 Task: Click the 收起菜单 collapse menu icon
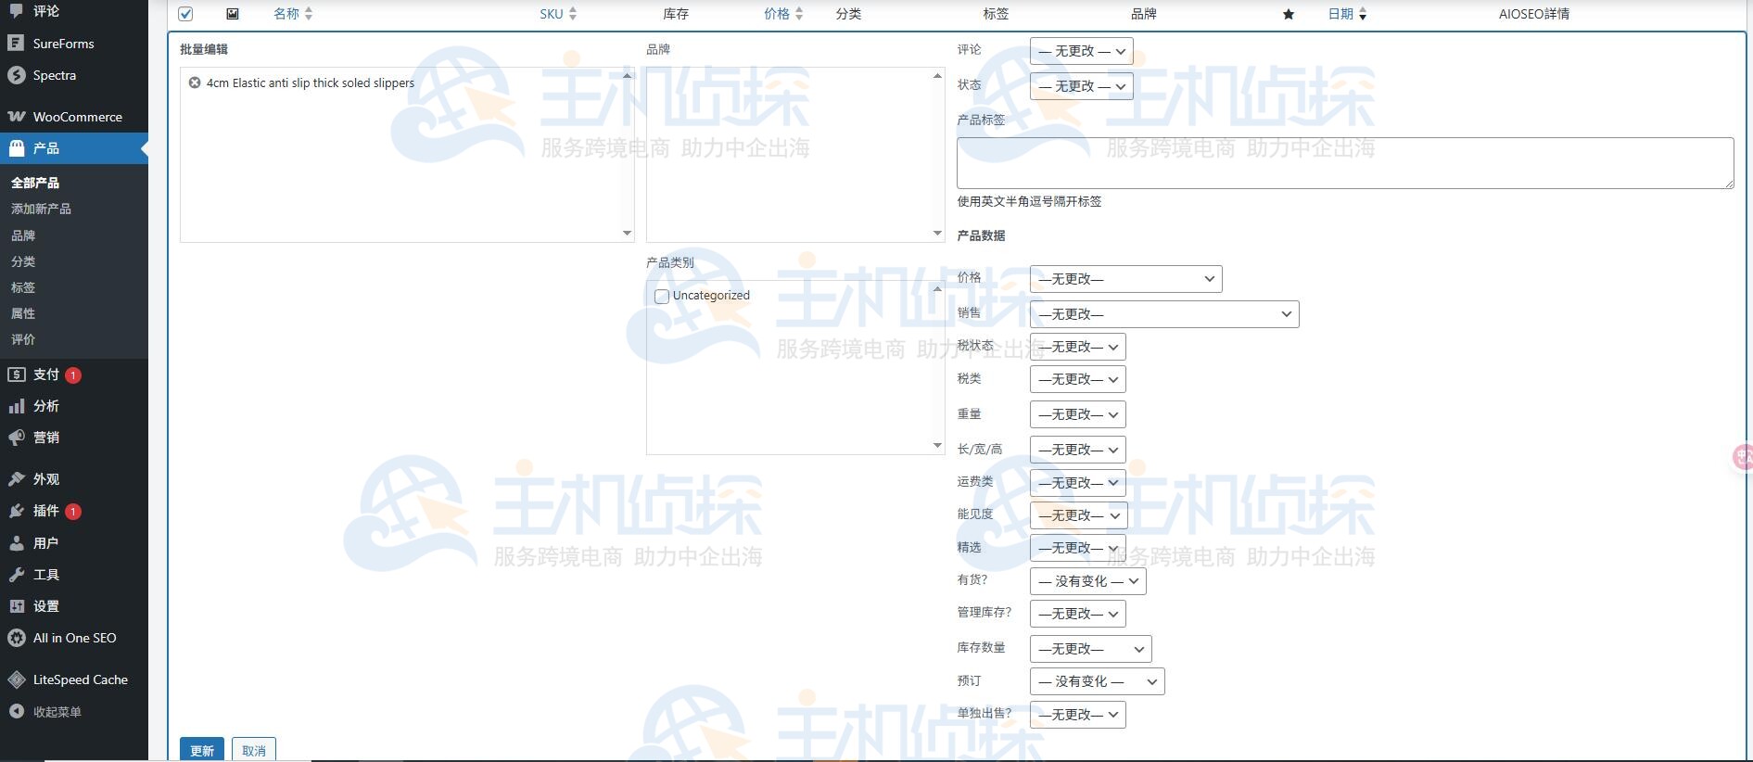tap(16, 712)
